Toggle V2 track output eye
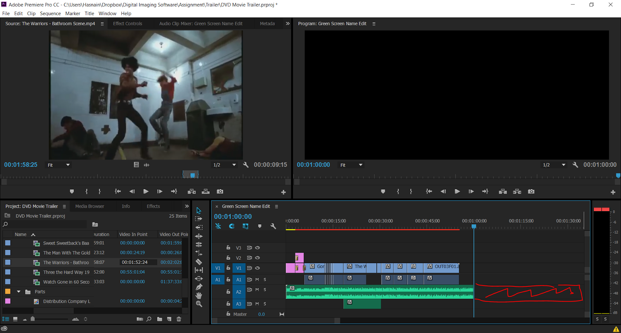The image size is (621, 333). click(257, 258)
